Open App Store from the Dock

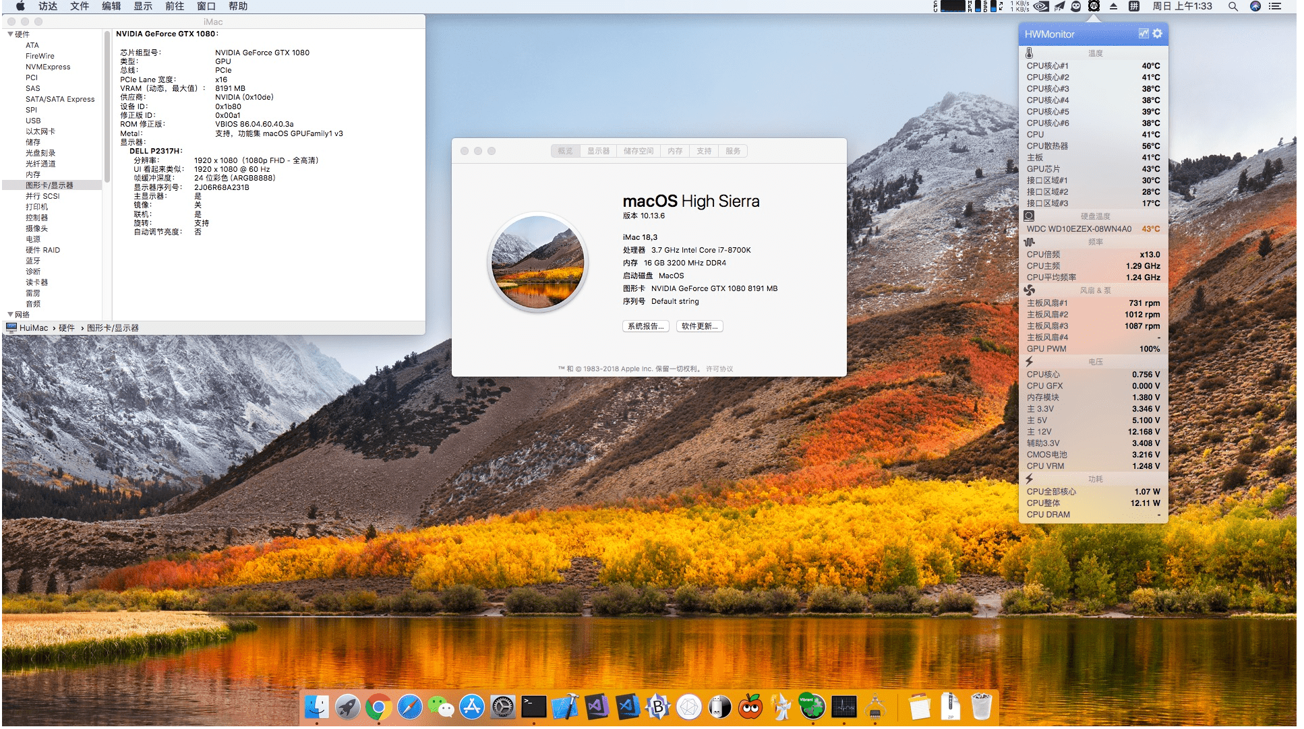pyautogui.click(x=472, y=707)
